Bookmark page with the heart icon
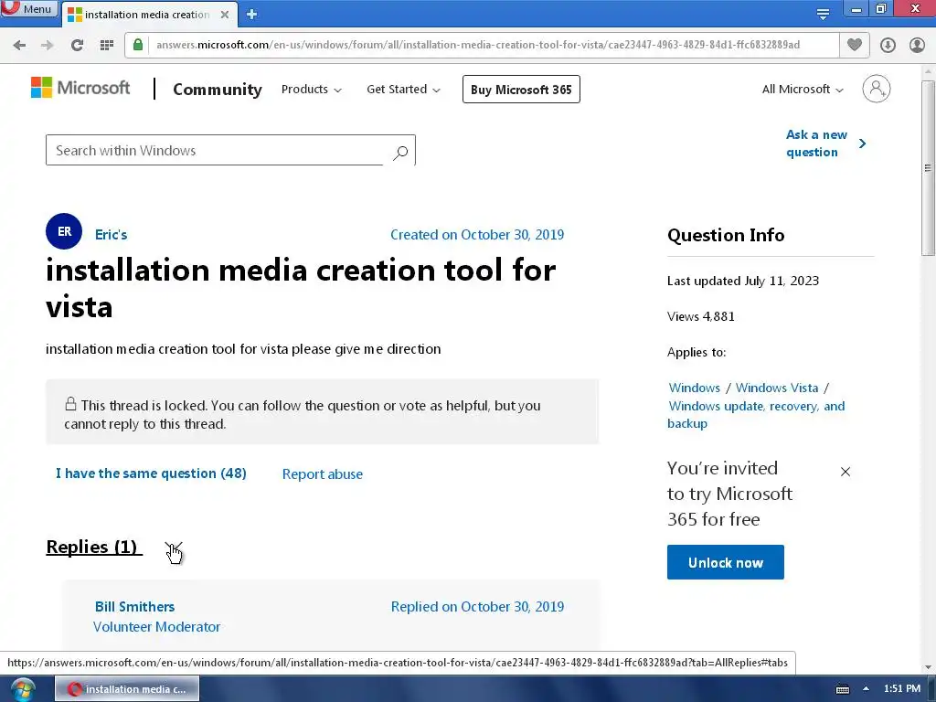This screenshot has height=702, width=936. point(855,45)
